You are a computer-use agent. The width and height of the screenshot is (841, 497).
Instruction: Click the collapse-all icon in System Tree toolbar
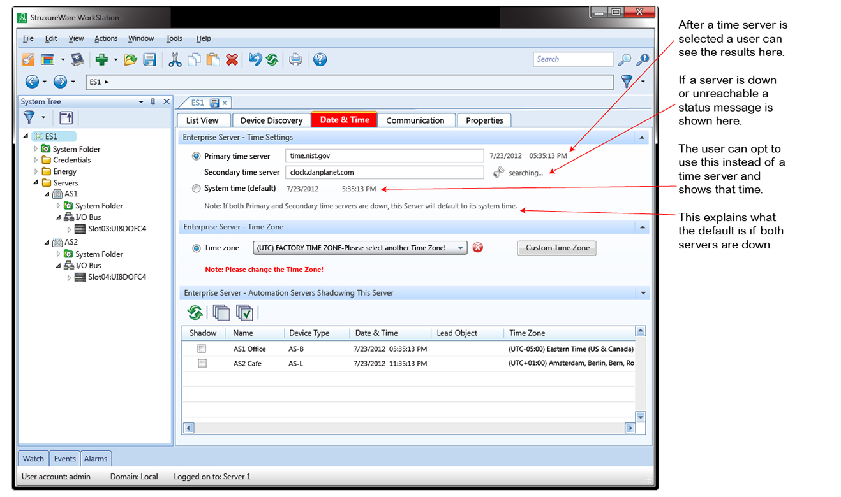tap(66, 117)
